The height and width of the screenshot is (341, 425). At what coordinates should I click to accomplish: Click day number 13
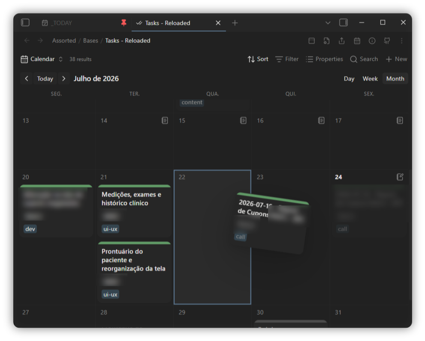click(26, 121)
